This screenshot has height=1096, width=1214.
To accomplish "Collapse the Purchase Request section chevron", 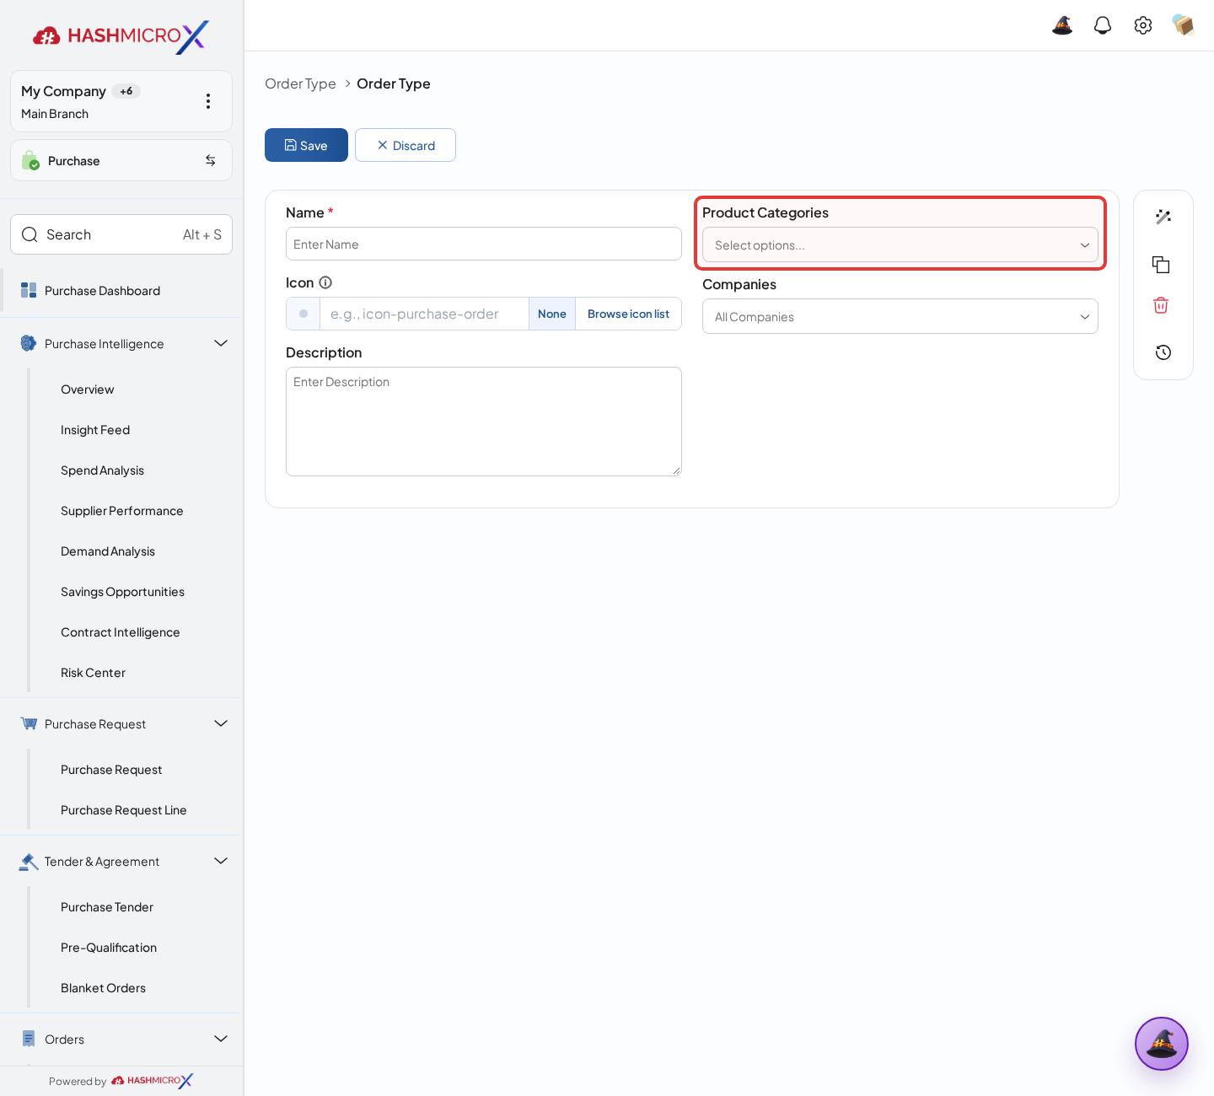I will pyautogui.click(x=221, y=723).
